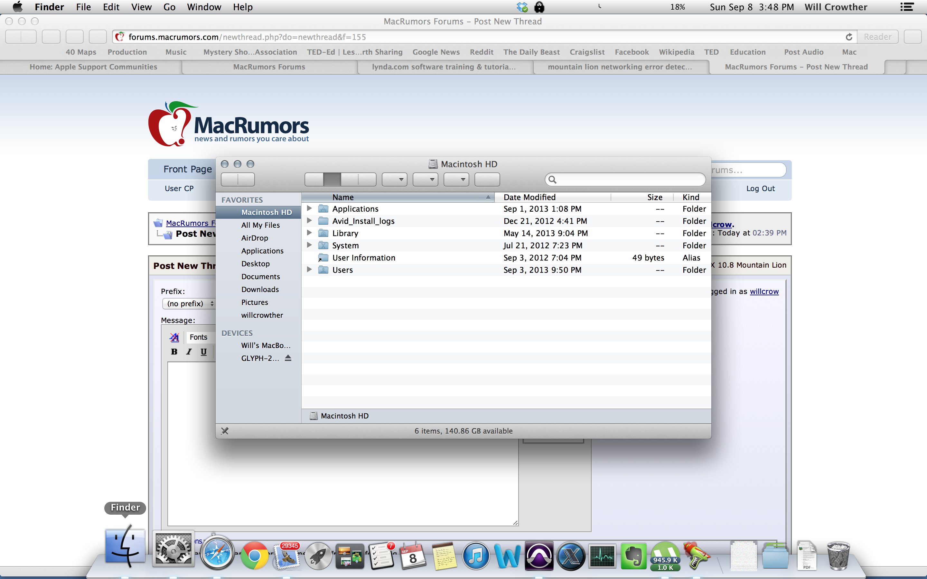Open the Window menu
This screenshot has width=927, height=579.
pyautogui.click(x=204, y=7)
